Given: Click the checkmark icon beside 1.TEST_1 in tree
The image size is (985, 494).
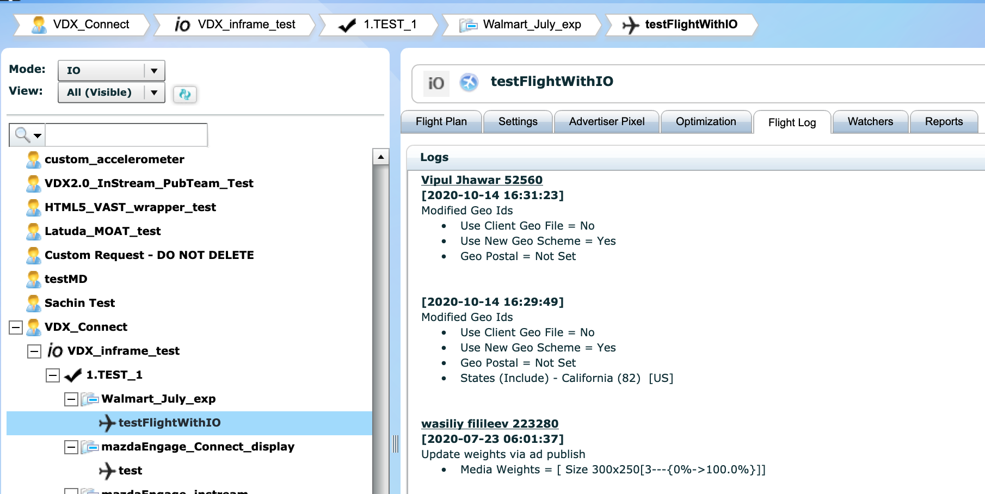Looking at the screenshot, I should [x=73, y=375].
